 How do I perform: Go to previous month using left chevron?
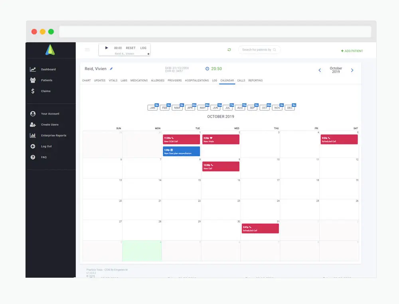pos(320,70)
